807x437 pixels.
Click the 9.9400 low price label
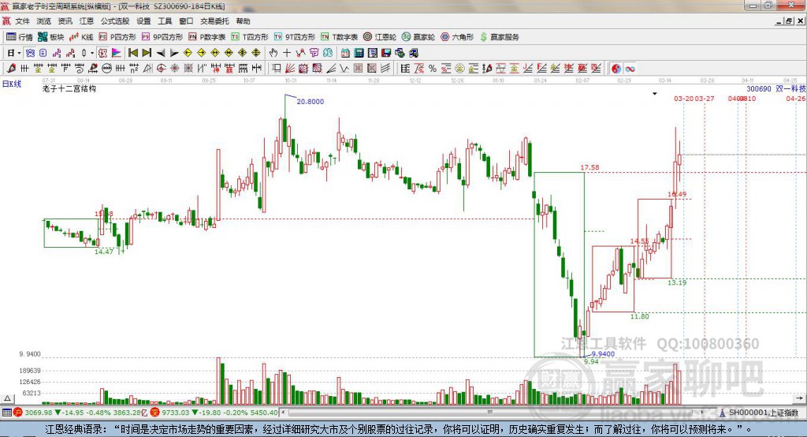point(603,353)
